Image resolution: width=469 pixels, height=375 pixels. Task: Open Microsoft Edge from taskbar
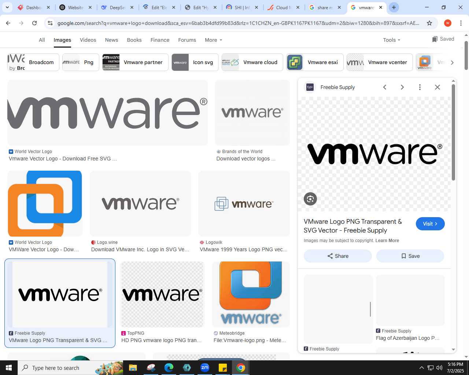169,368
